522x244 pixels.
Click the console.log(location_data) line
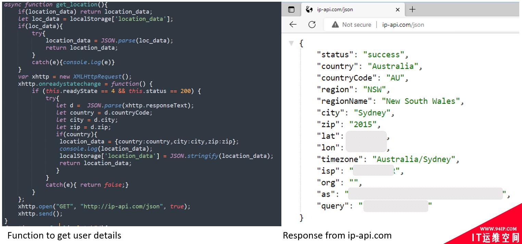[x=106, y=149]
